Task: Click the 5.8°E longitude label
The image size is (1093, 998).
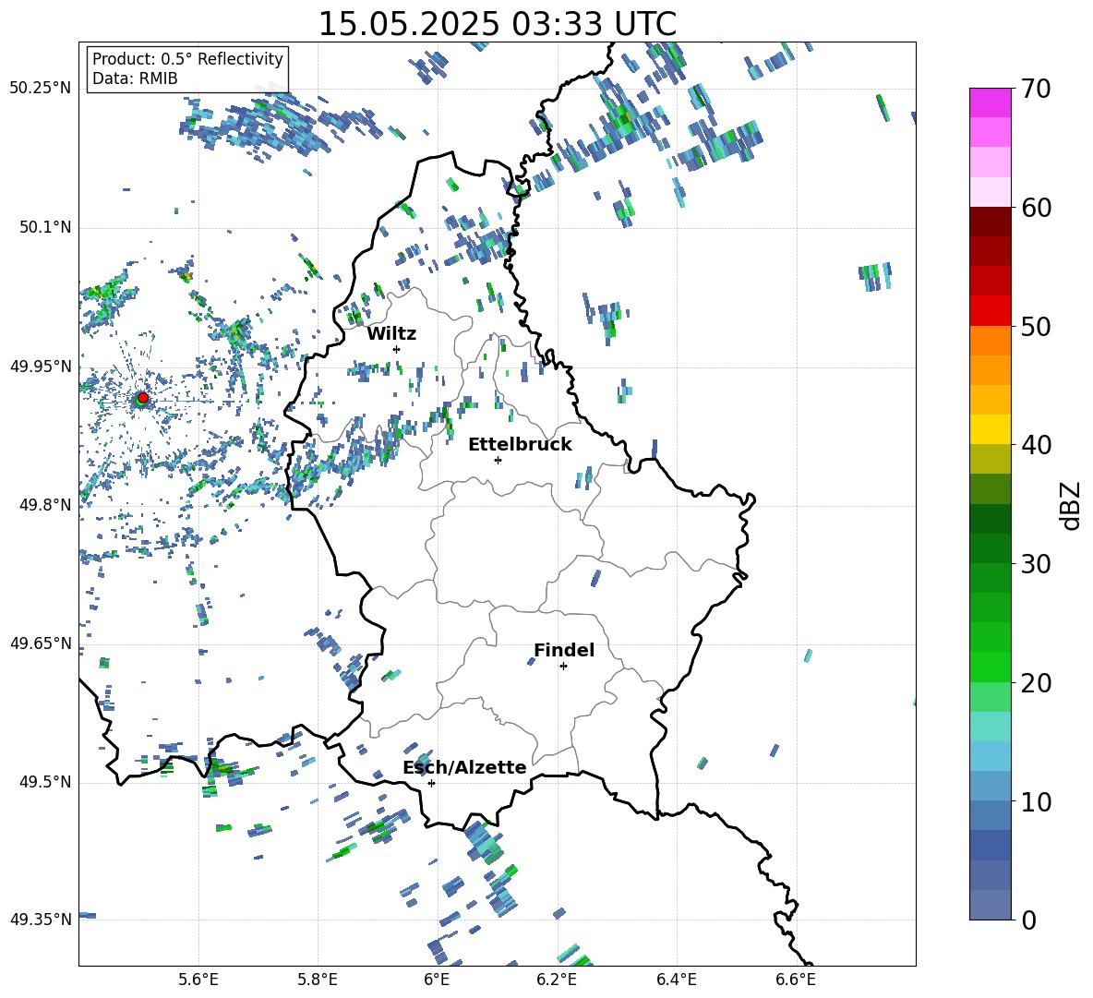Action: coord(318,980)
